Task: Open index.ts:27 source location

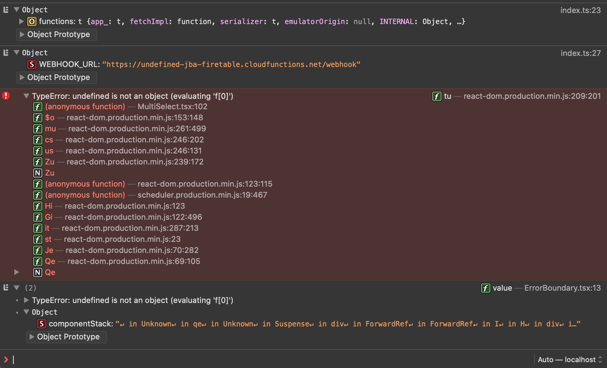Action: pyautogui.click(x=581, y=53)
